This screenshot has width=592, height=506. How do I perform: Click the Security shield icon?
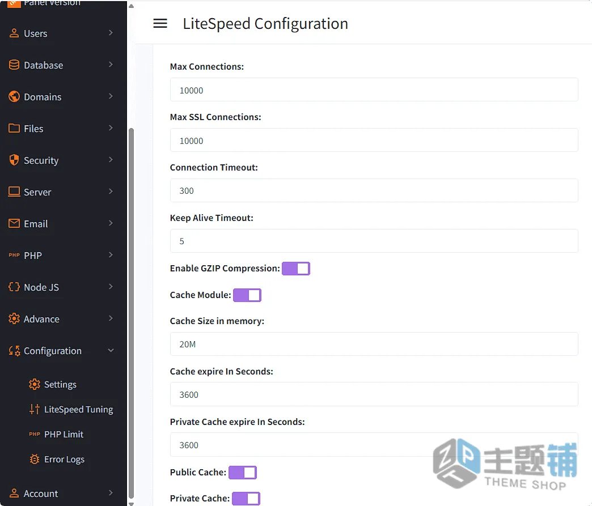14,160
